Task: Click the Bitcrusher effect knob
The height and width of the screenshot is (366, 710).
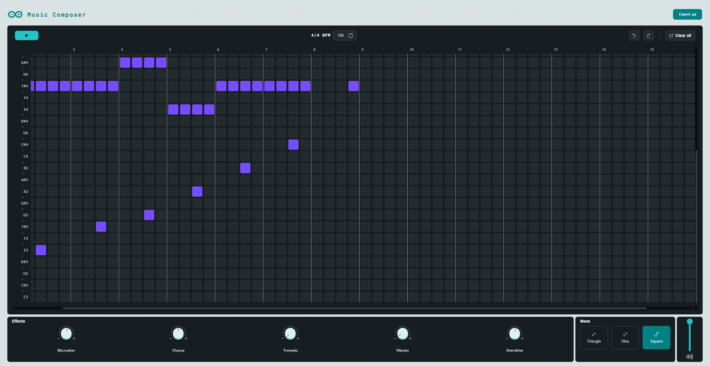Action: point(66,334)
